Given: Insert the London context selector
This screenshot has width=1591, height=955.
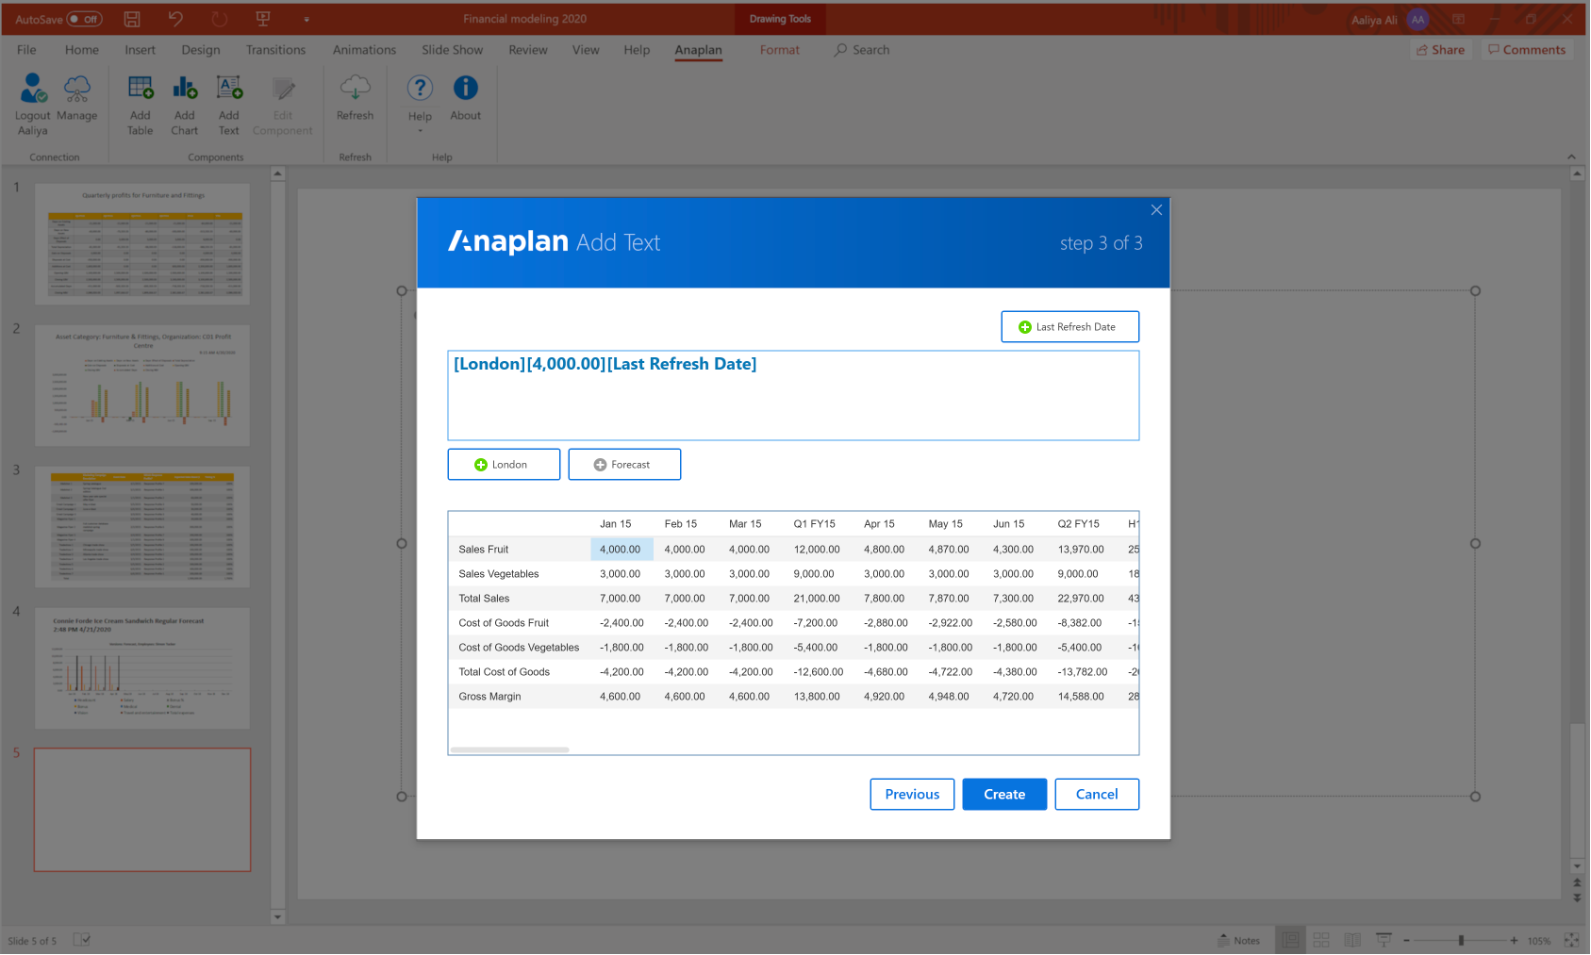Looking at the screenshot, I should pos(504,465).
